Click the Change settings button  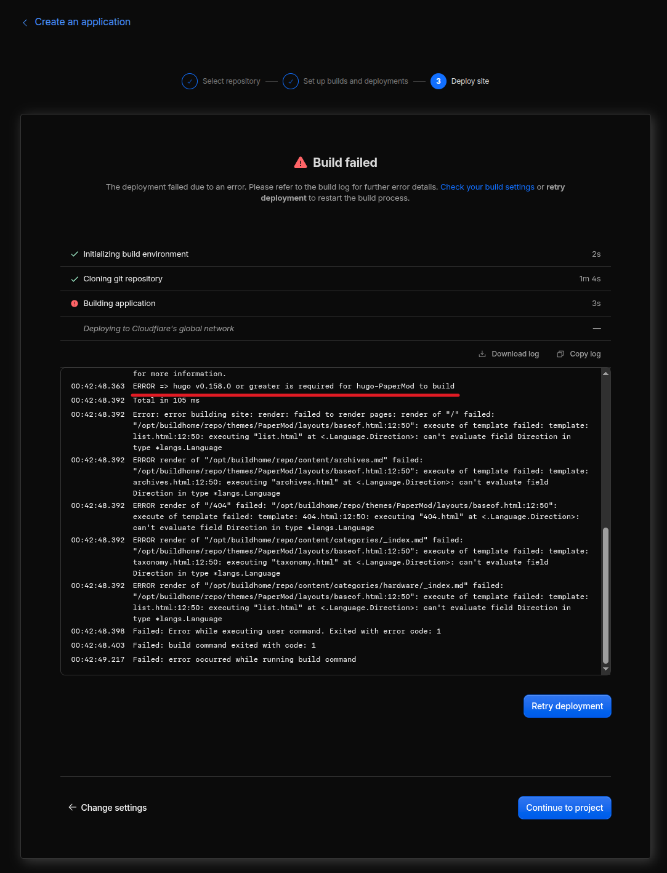point(108,808)
